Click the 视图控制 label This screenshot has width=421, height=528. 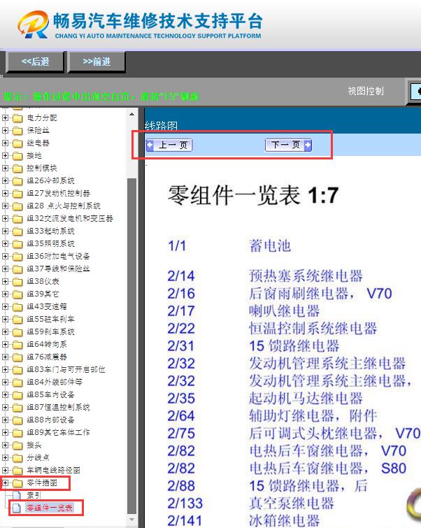pyautogui.click(x=366, y=91)
